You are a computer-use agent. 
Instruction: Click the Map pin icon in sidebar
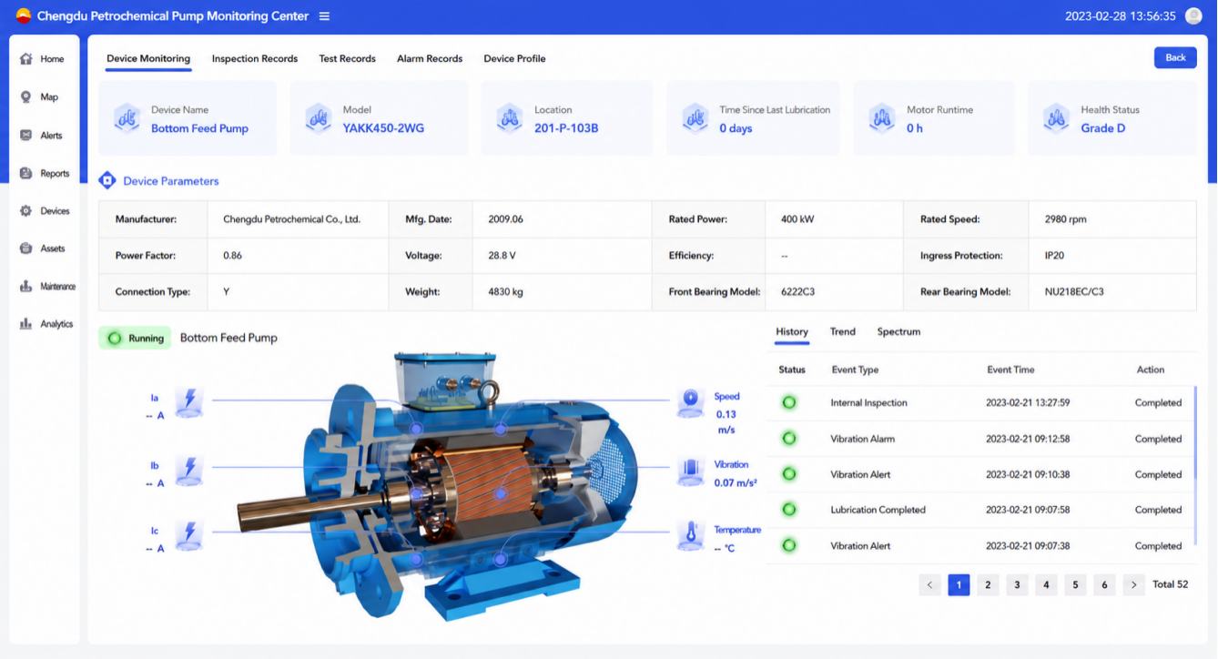[x=25, y=97]
